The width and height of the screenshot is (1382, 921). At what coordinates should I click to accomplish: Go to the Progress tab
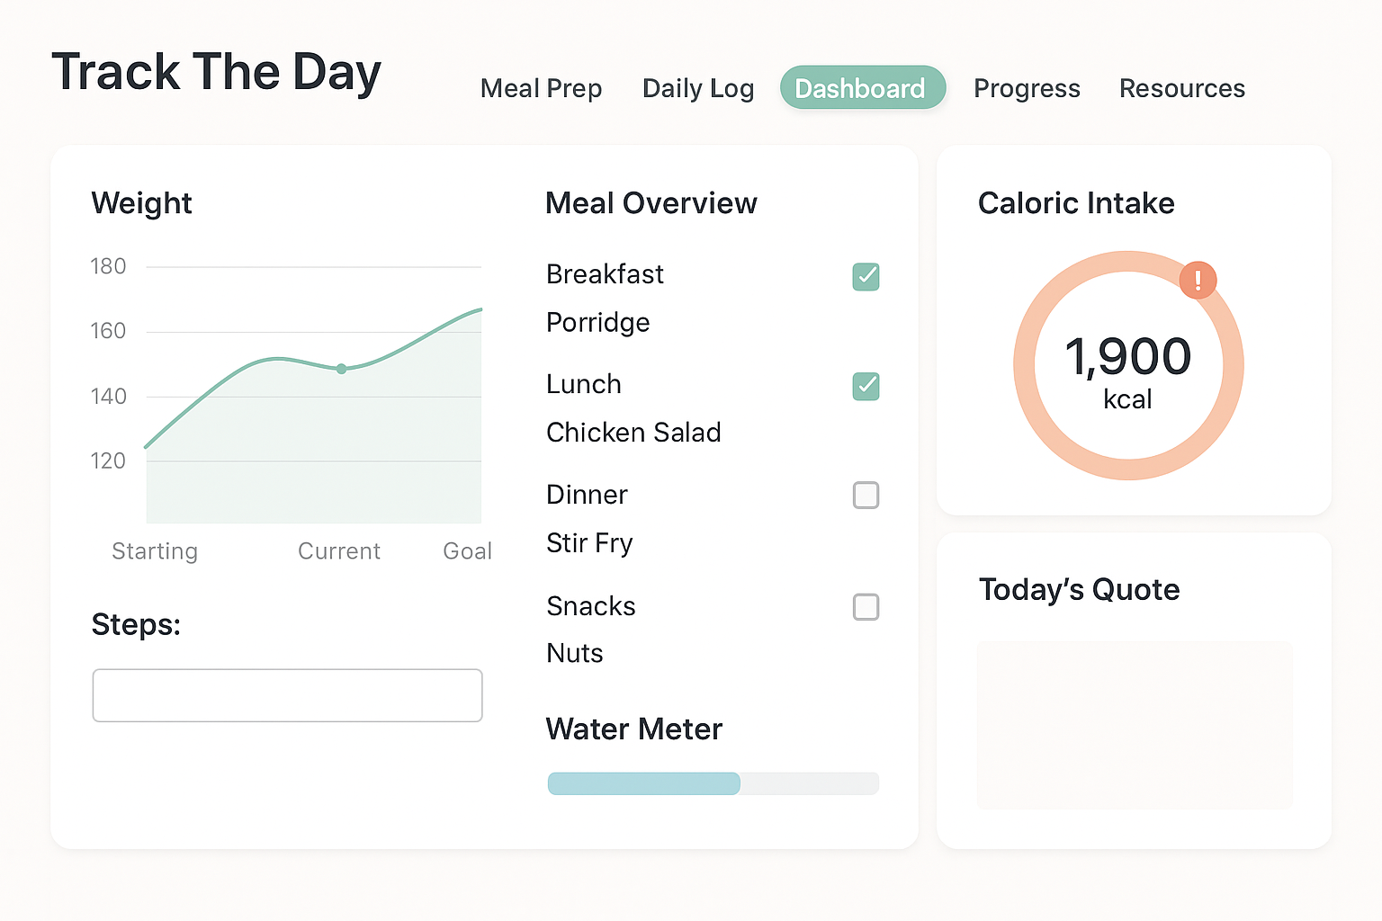1027,88
